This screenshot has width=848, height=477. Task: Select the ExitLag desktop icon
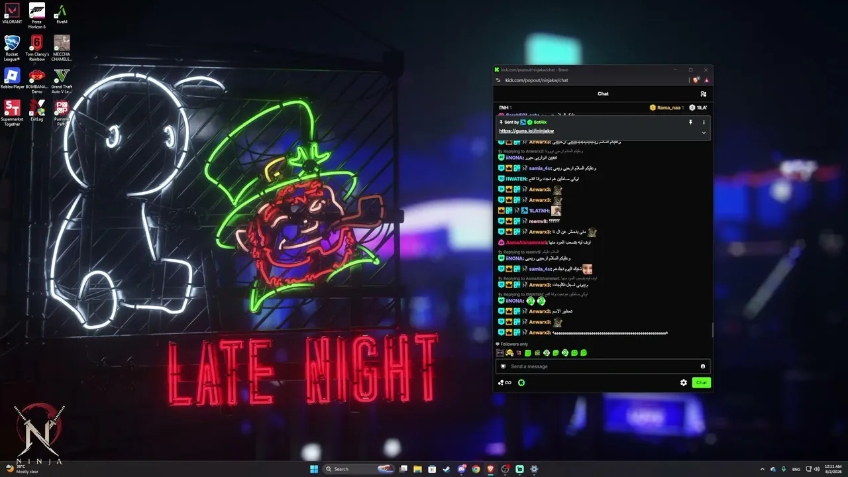click(37, 110)
